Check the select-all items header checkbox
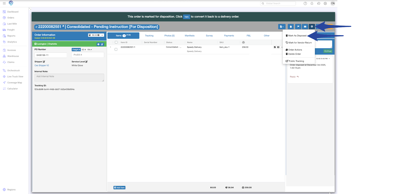 [x=116, y=42]
